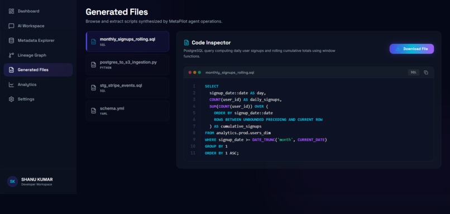The width and height of the screenshot is (450, 214).
Task: Click the SELECT keyword on line 1
Action: [212, 86]
